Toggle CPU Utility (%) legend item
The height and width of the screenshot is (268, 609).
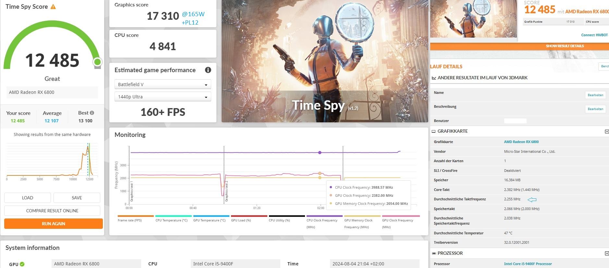(x=287, y=219)
